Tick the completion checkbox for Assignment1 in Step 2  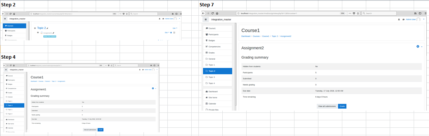(x=174, y=33)
